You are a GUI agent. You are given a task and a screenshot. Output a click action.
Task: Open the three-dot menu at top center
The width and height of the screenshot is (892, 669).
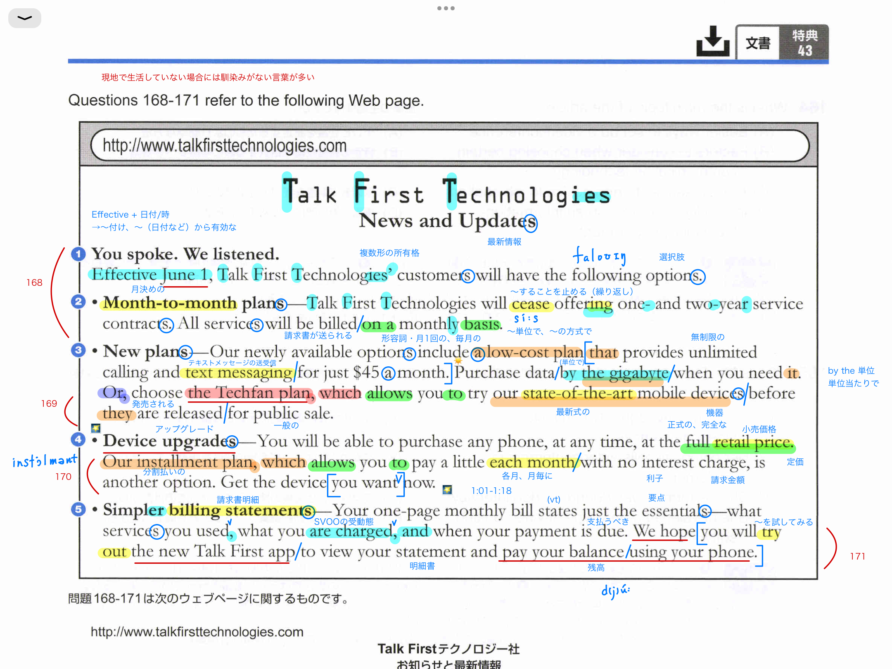(446, 8)
